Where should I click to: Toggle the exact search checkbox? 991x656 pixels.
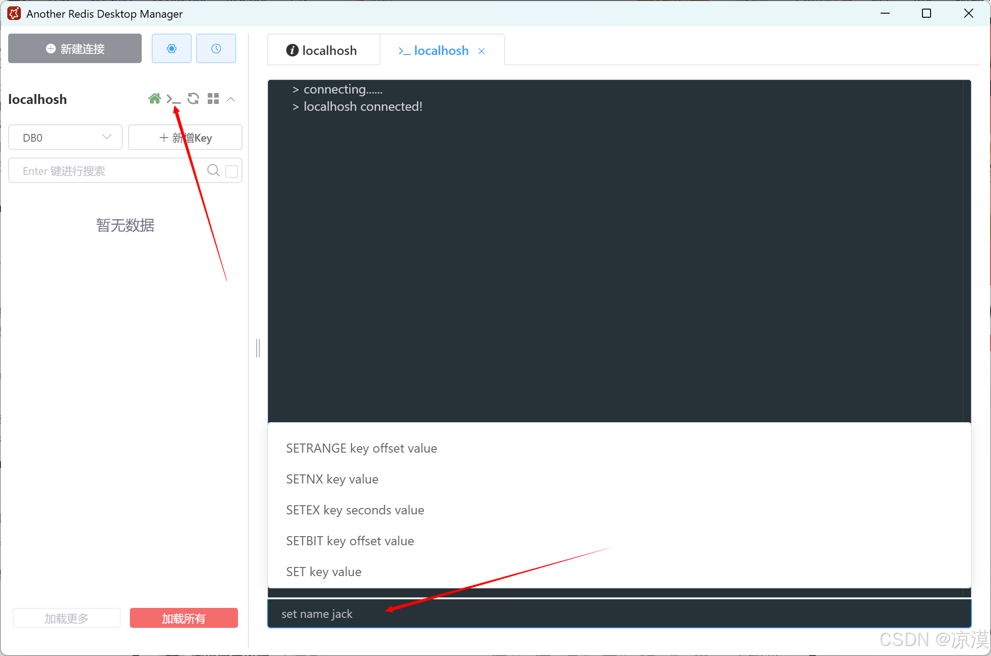coord(232,171)
